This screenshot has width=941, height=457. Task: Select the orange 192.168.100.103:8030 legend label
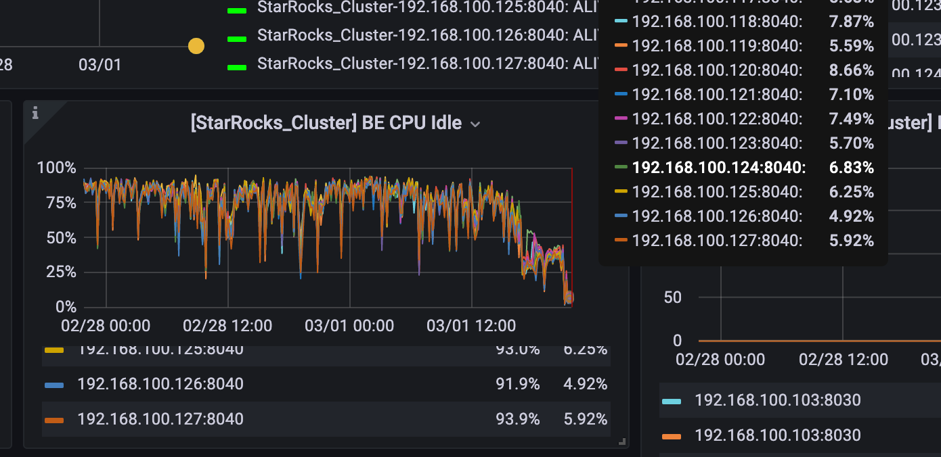pos(778,435)
